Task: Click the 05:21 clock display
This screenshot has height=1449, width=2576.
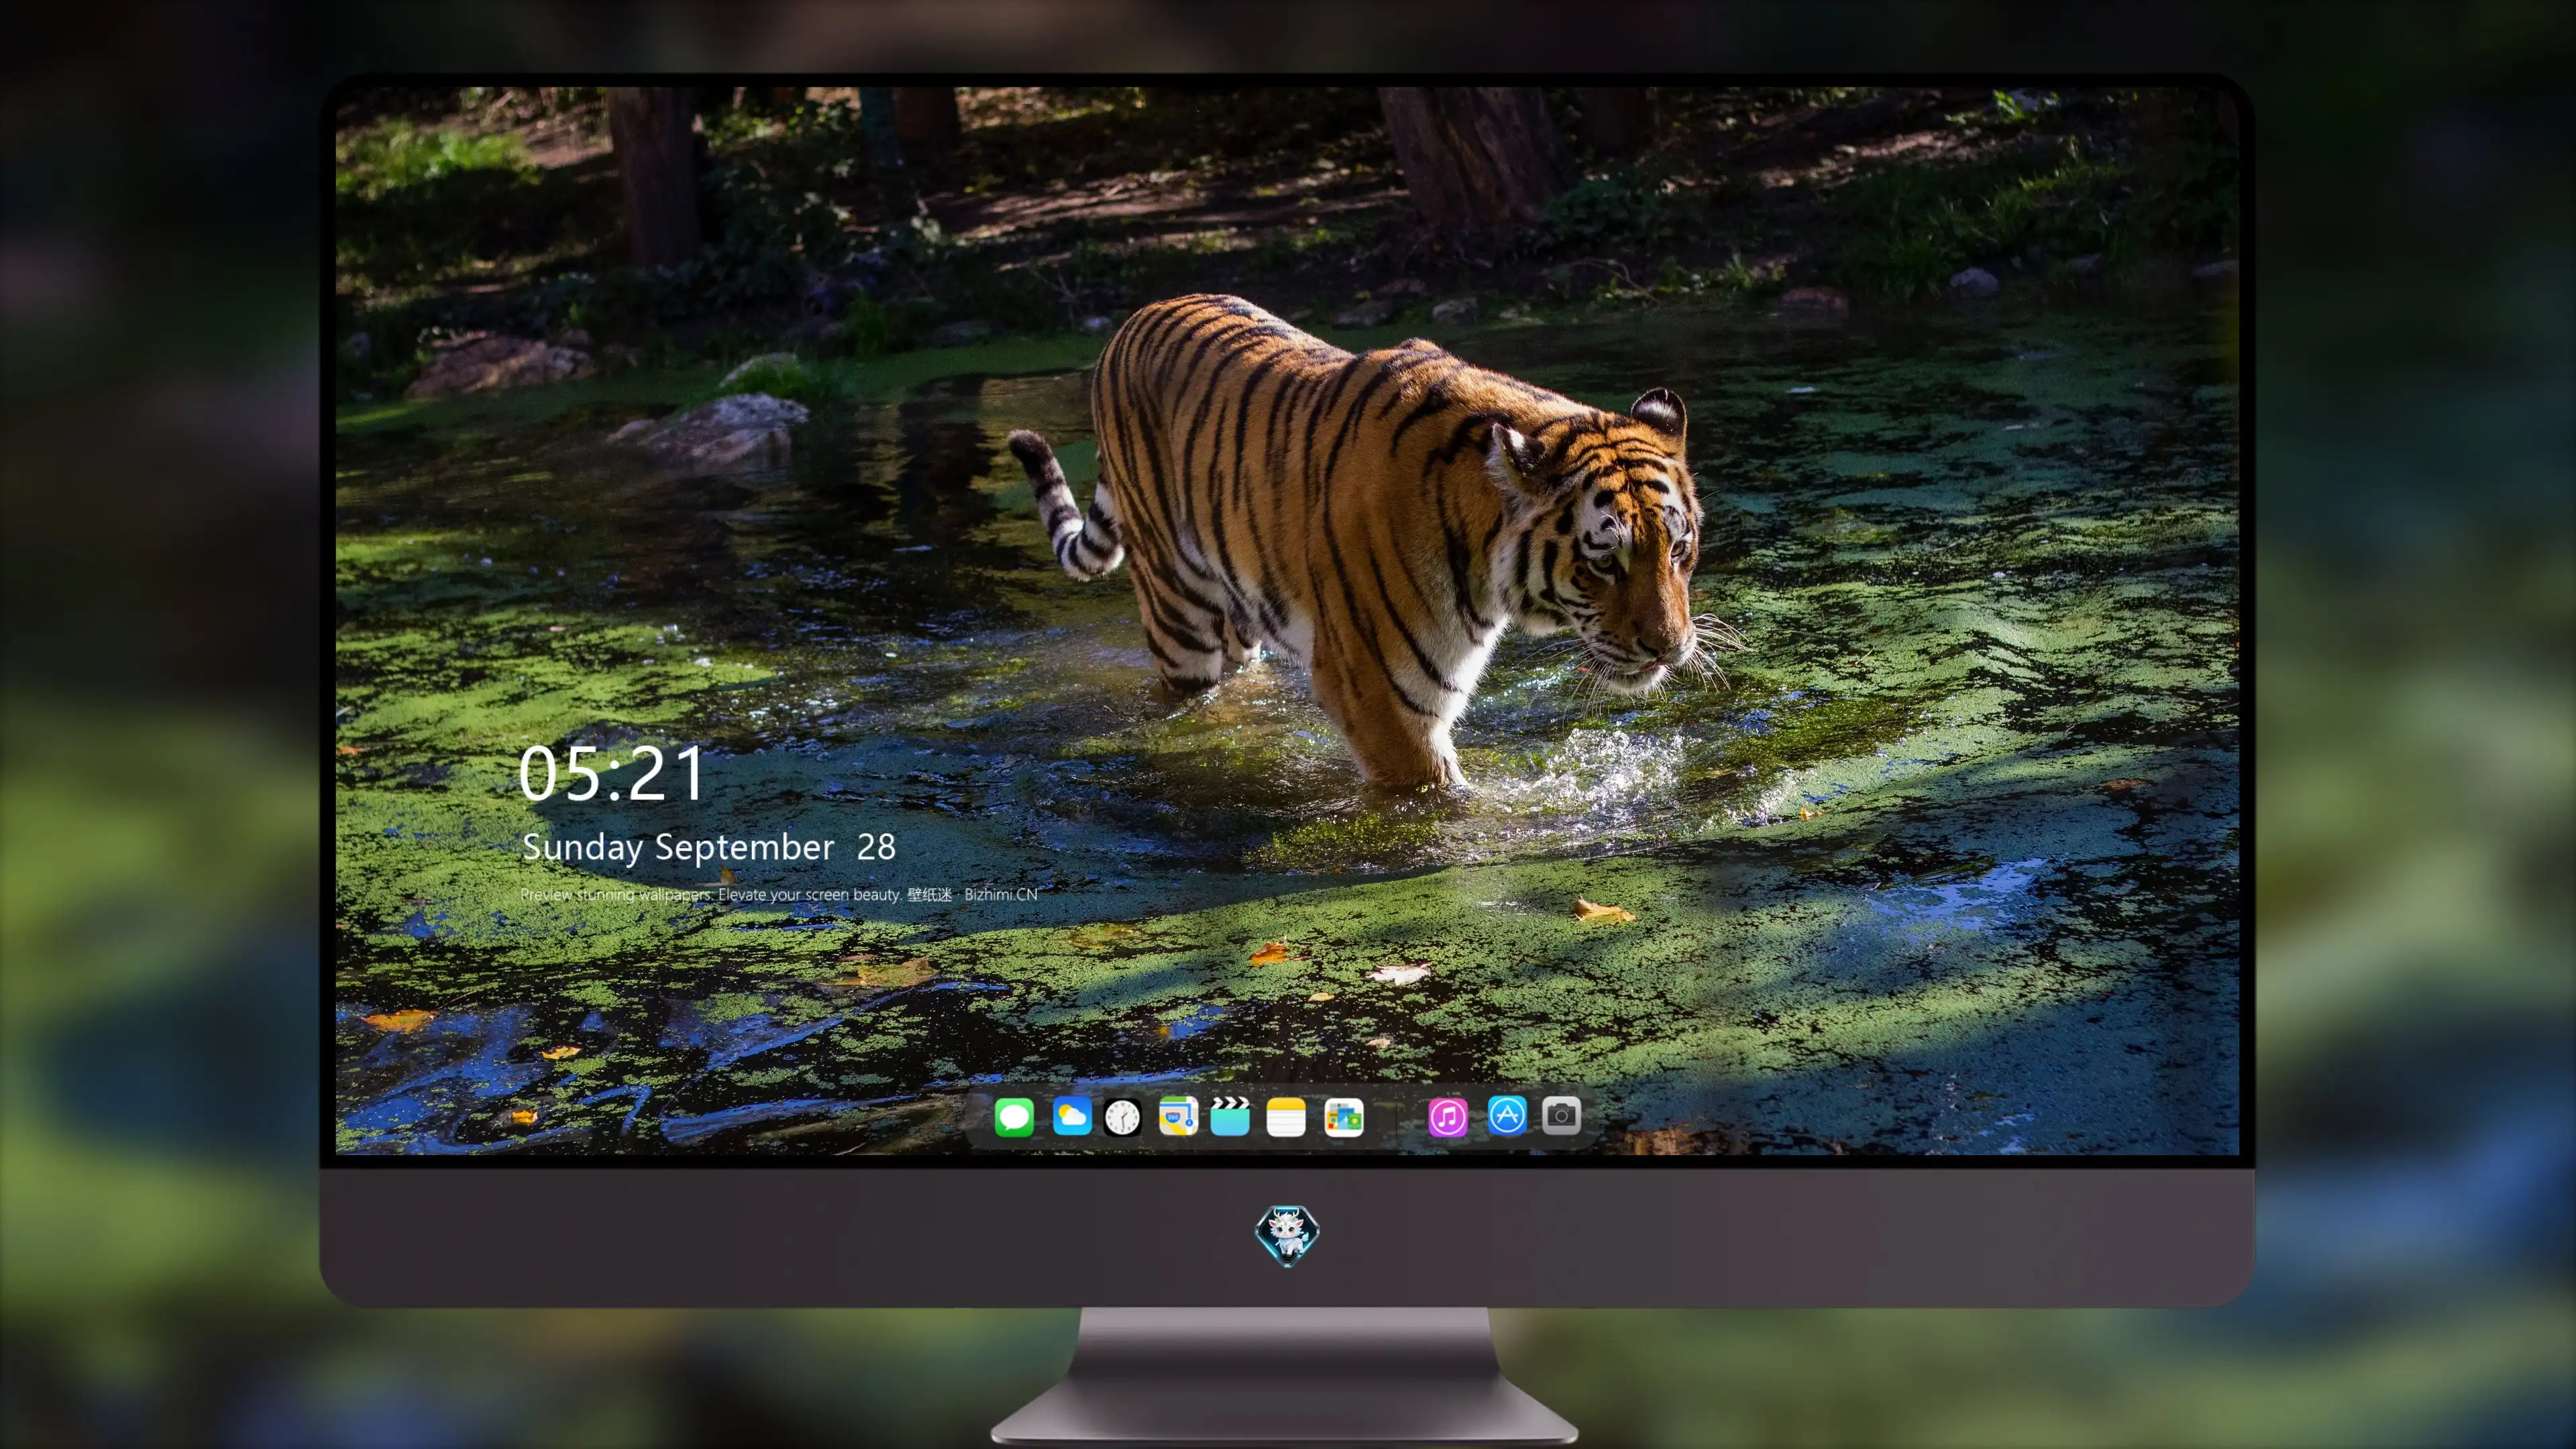Action: (x=611, y=774)
